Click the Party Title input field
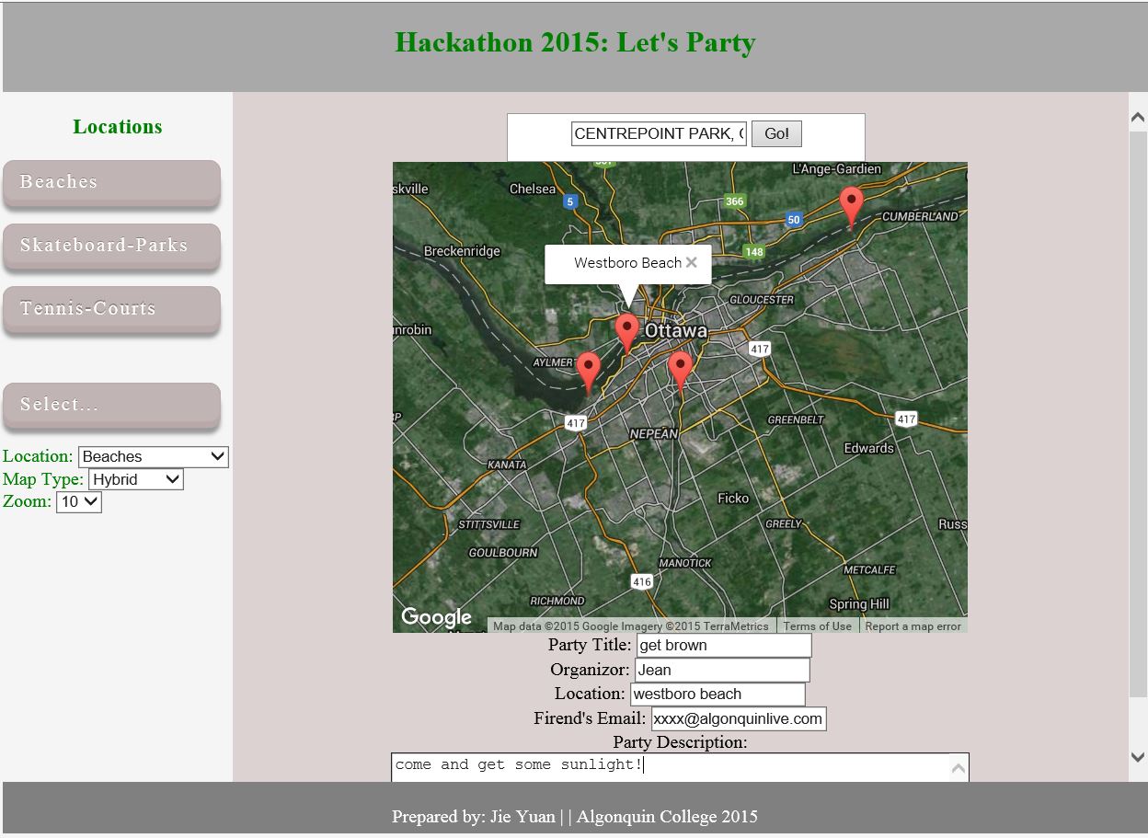The width and height of the screenshot is (1148, 838). (x=724, y=645)
